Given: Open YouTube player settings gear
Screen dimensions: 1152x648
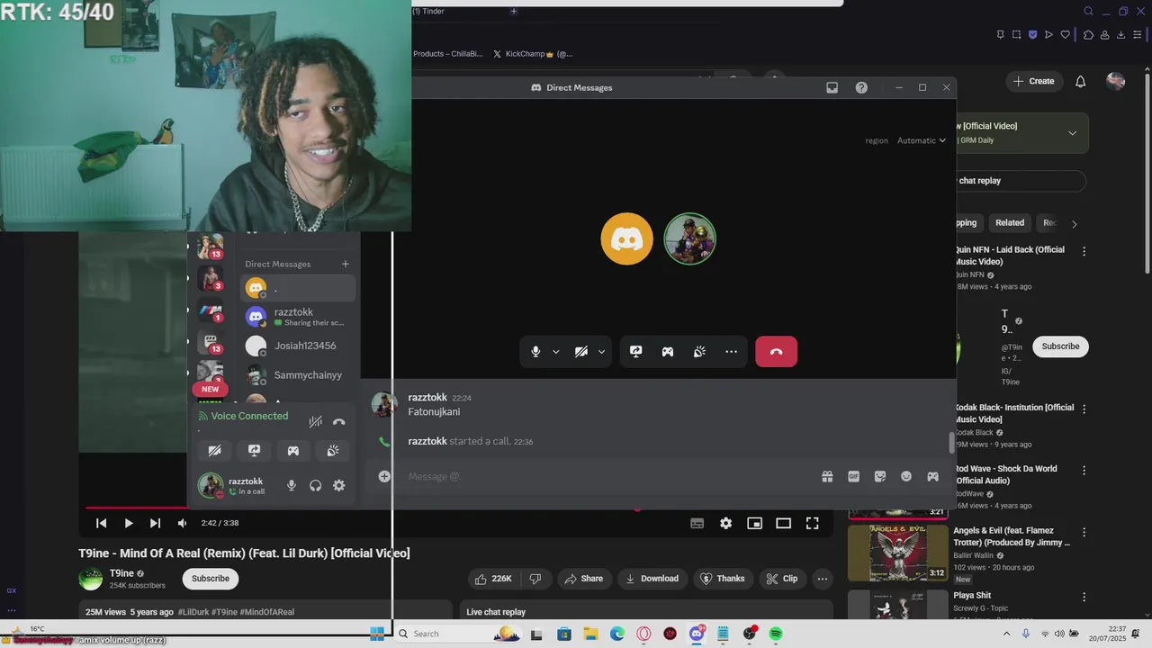Looking at the screenshot, I should click(725, 523).
